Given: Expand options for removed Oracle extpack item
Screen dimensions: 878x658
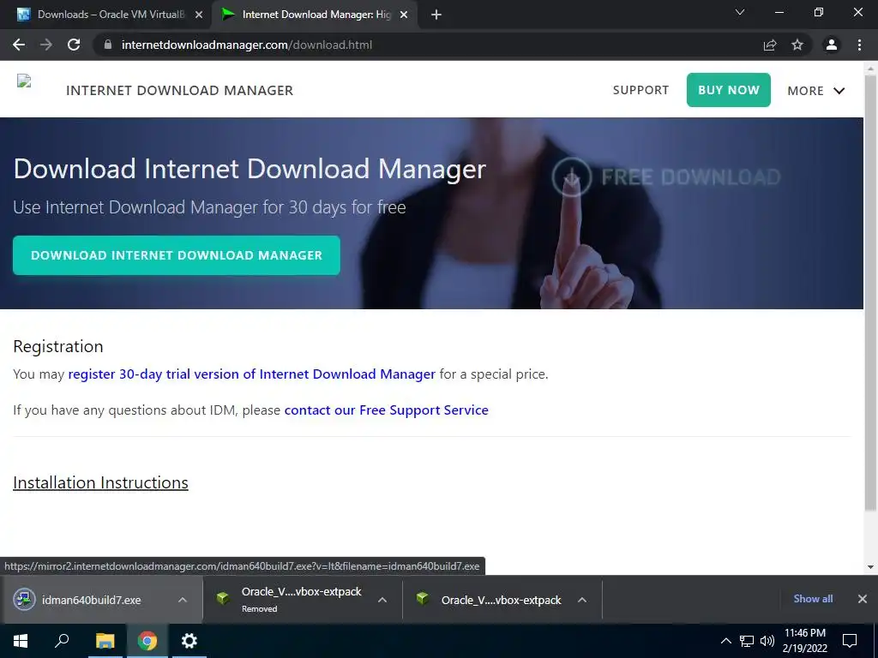Looking at the screenshot, I should point(382,600).
